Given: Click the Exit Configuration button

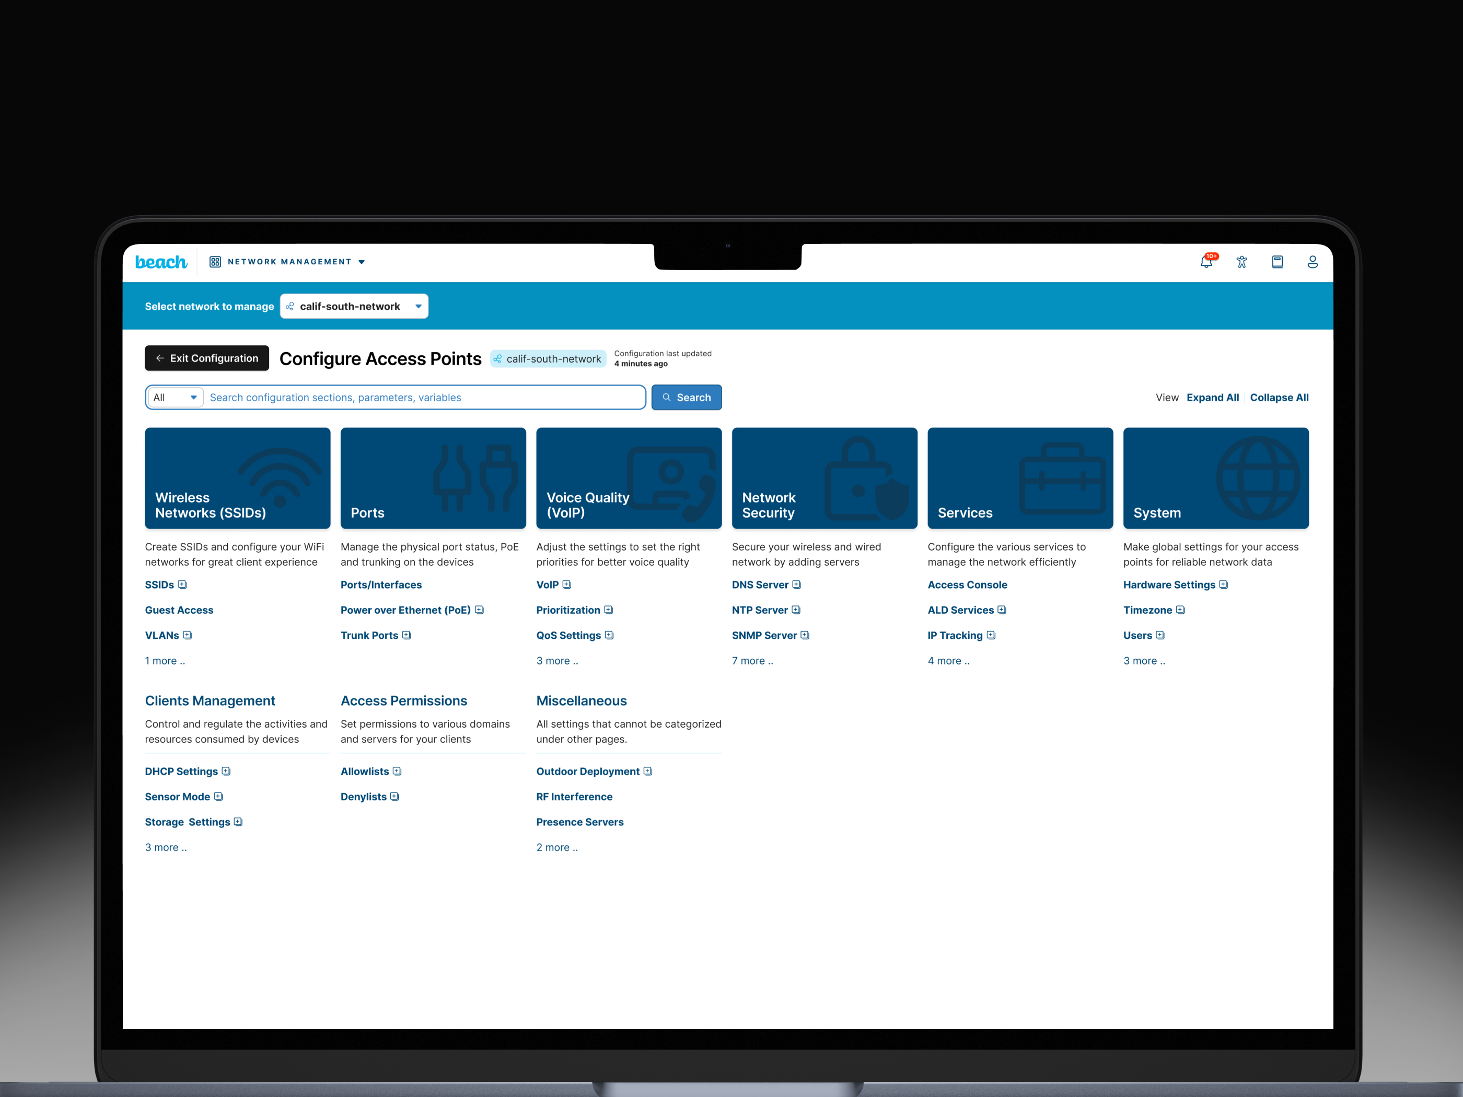Looking at the screenshot, I should [x=206, y=358].
